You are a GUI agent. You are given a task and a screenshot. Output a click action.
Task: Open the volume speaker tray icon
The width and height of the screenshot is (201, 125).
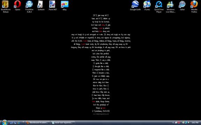coord(188,123)
